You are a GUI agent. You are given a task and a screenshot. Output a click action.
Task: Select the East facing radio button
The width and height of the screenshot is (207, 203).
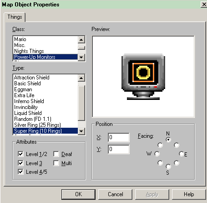coord(182,154)
